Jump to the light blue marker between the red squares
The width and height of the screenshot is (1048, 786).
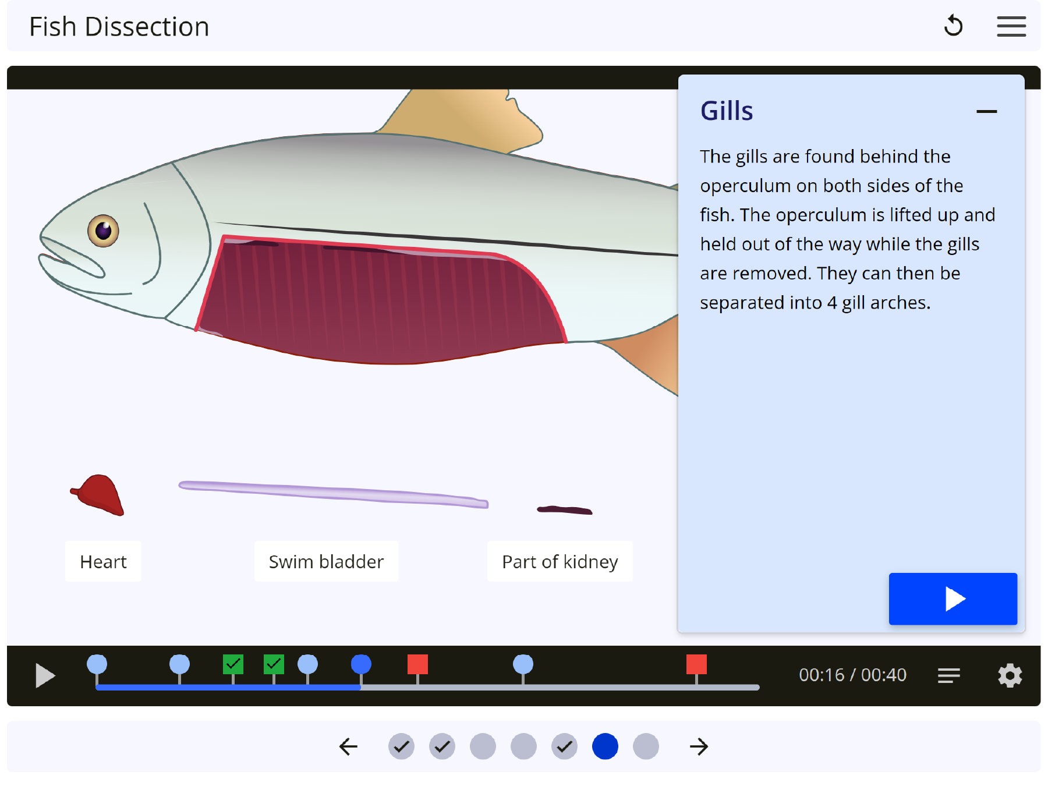tap(523, 664)
